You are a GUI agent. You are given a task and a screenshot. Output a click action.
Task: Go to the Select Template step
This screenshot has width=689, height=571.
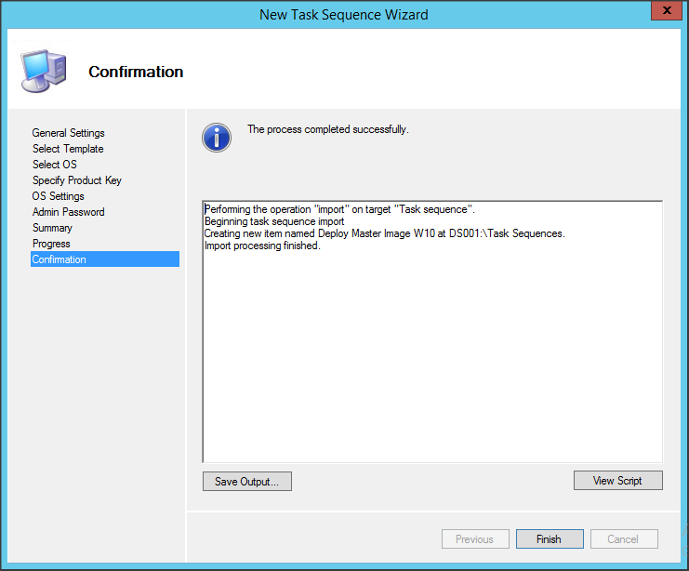tap(68, 149)
